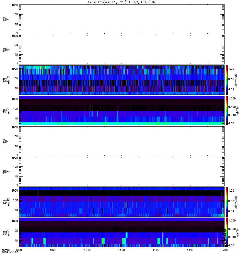Click the '<|nT|>' unit label beside thb scm1 color bar
The image size is (243, 259).
coord(237,111)
